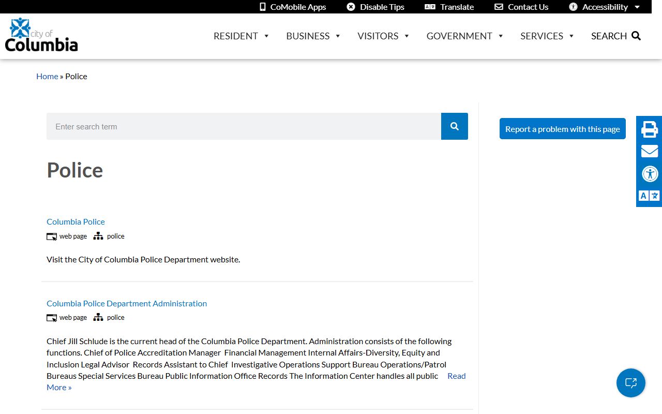Click the Enter search term field

[243, 126]
